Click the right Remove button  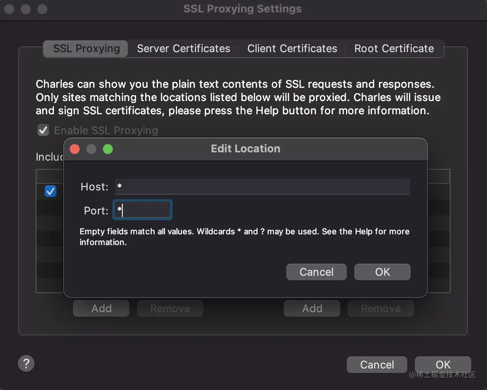pos(380,308)
